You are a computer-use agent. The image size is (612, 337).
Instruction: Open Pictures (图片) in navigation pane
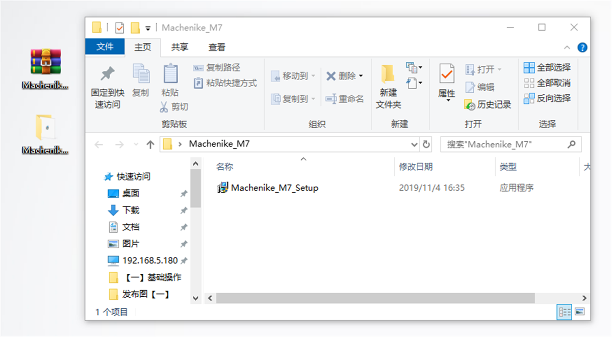point(124,244)
